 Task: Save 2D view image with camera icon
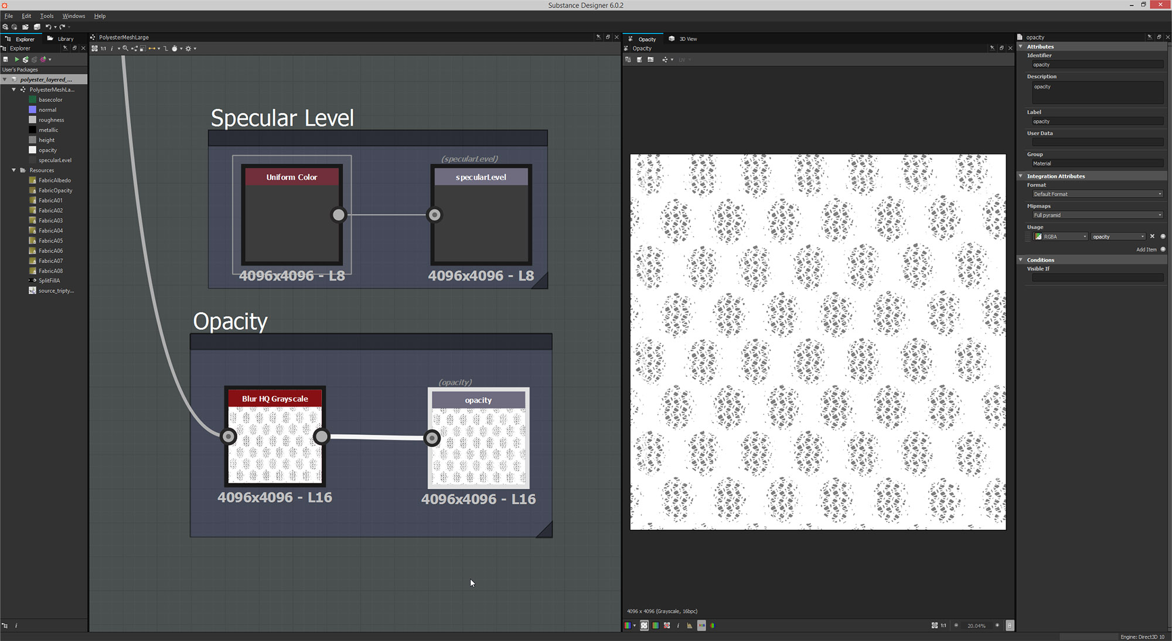click(650, 60)
